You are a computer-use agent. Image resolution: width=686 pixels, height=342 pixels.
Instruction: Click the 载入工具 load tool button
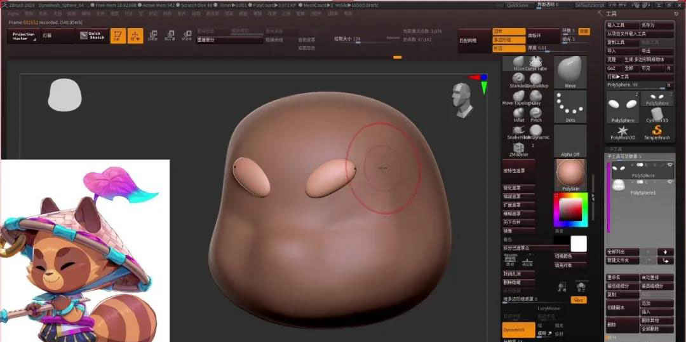[622, 25]
